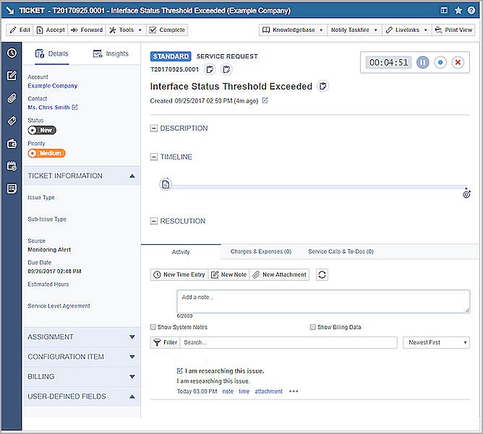The image size is (483, 434).
Task: Click the refresh activity feed icon
Action: tap(322, 274)
